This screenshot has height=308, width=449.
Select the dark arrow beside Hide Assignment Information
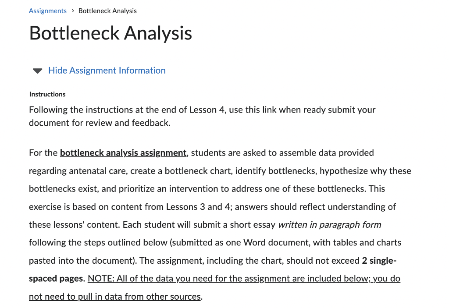(37, 71)
